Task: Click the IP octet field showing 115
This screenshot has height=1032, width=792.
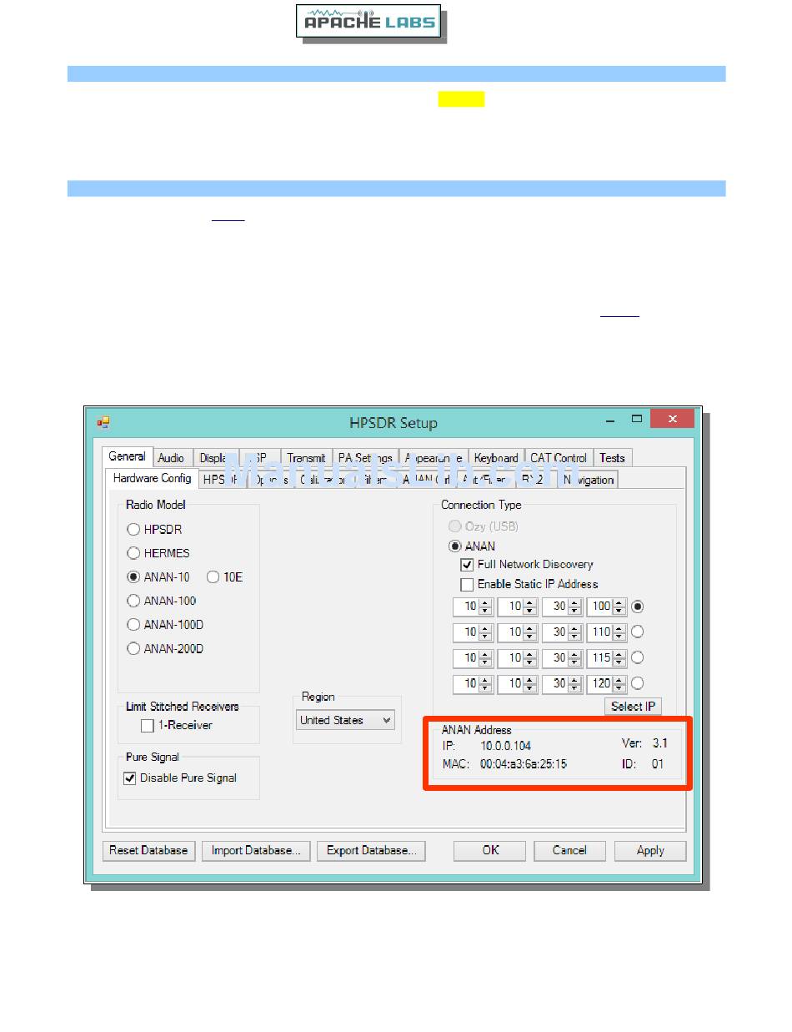Action: coord(600,657)
